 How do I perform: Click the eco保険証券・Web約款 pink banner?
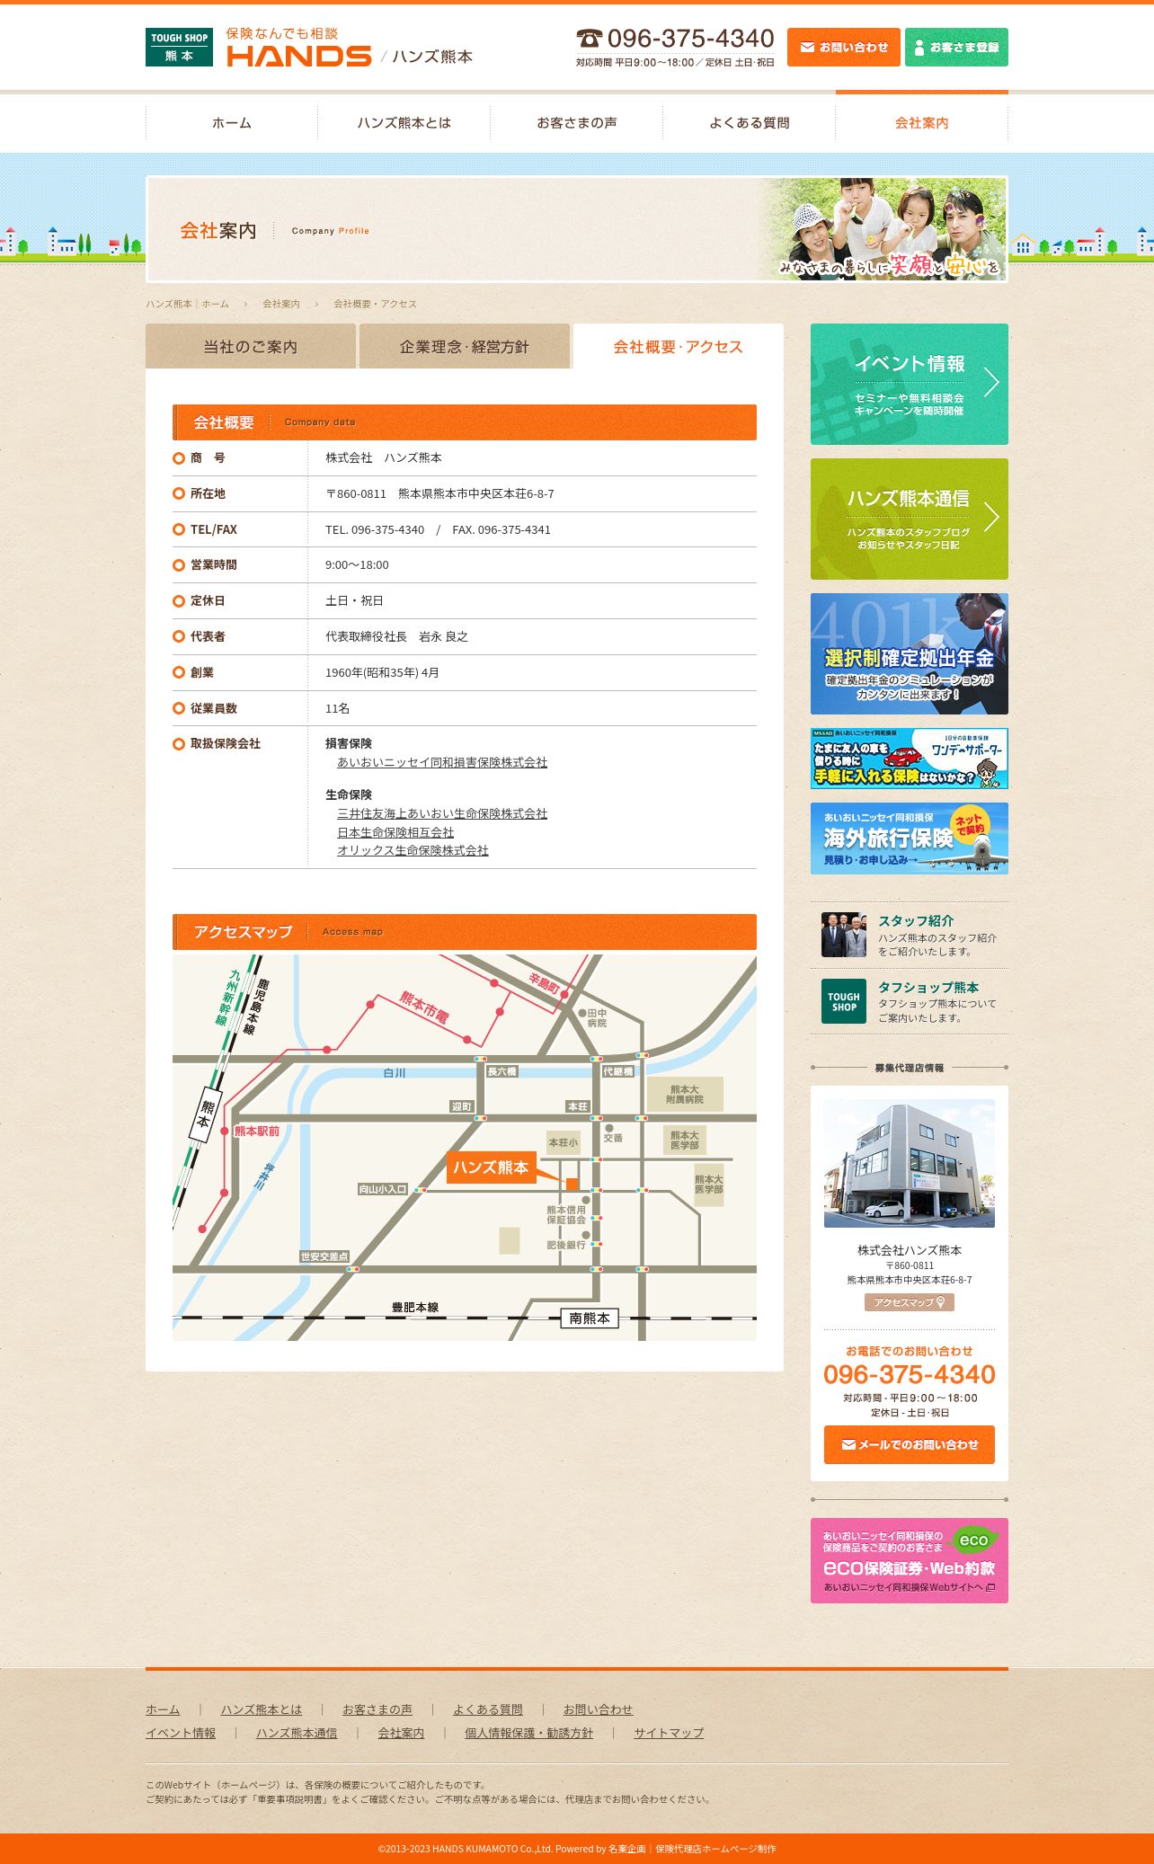point(910,1560)
